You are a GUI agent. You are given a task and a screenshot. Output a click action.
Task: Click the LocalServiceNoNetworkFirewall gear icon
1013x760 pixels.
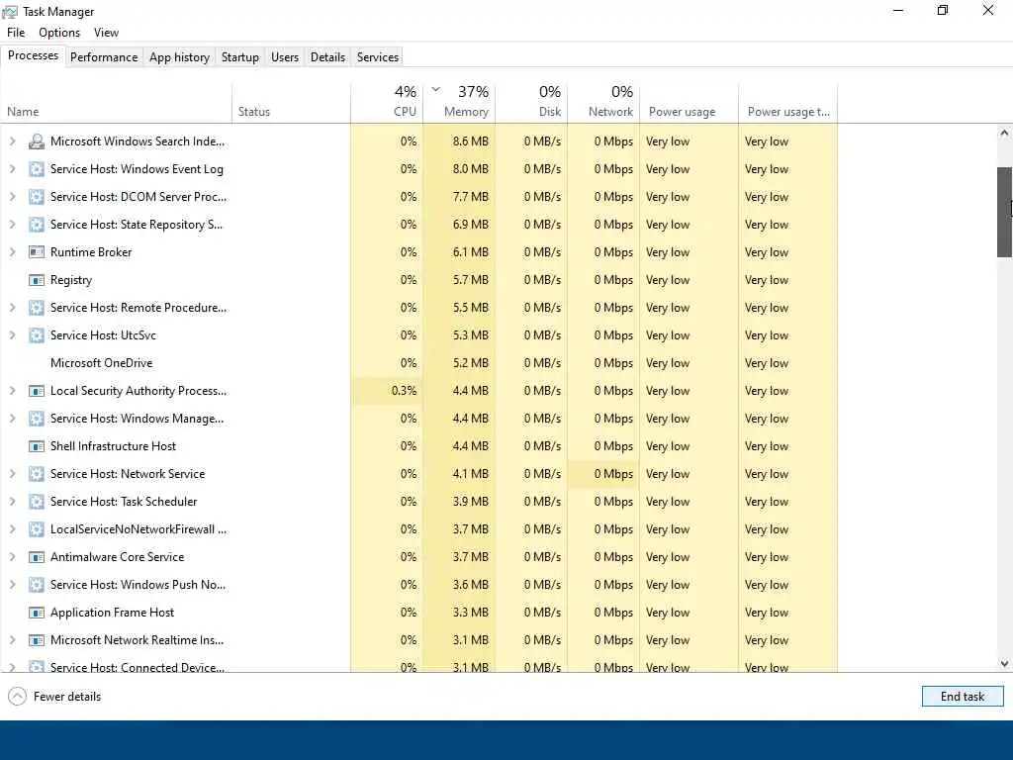click(x=37, y=530)
